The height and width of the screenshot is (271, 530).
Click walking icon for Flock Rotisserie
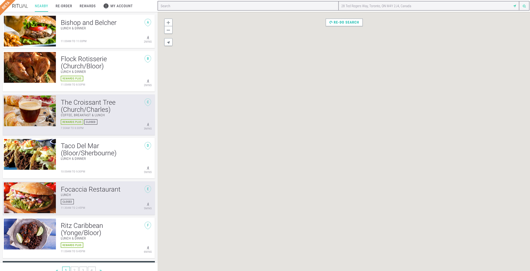pyautogui.click(x=148, y=81)
